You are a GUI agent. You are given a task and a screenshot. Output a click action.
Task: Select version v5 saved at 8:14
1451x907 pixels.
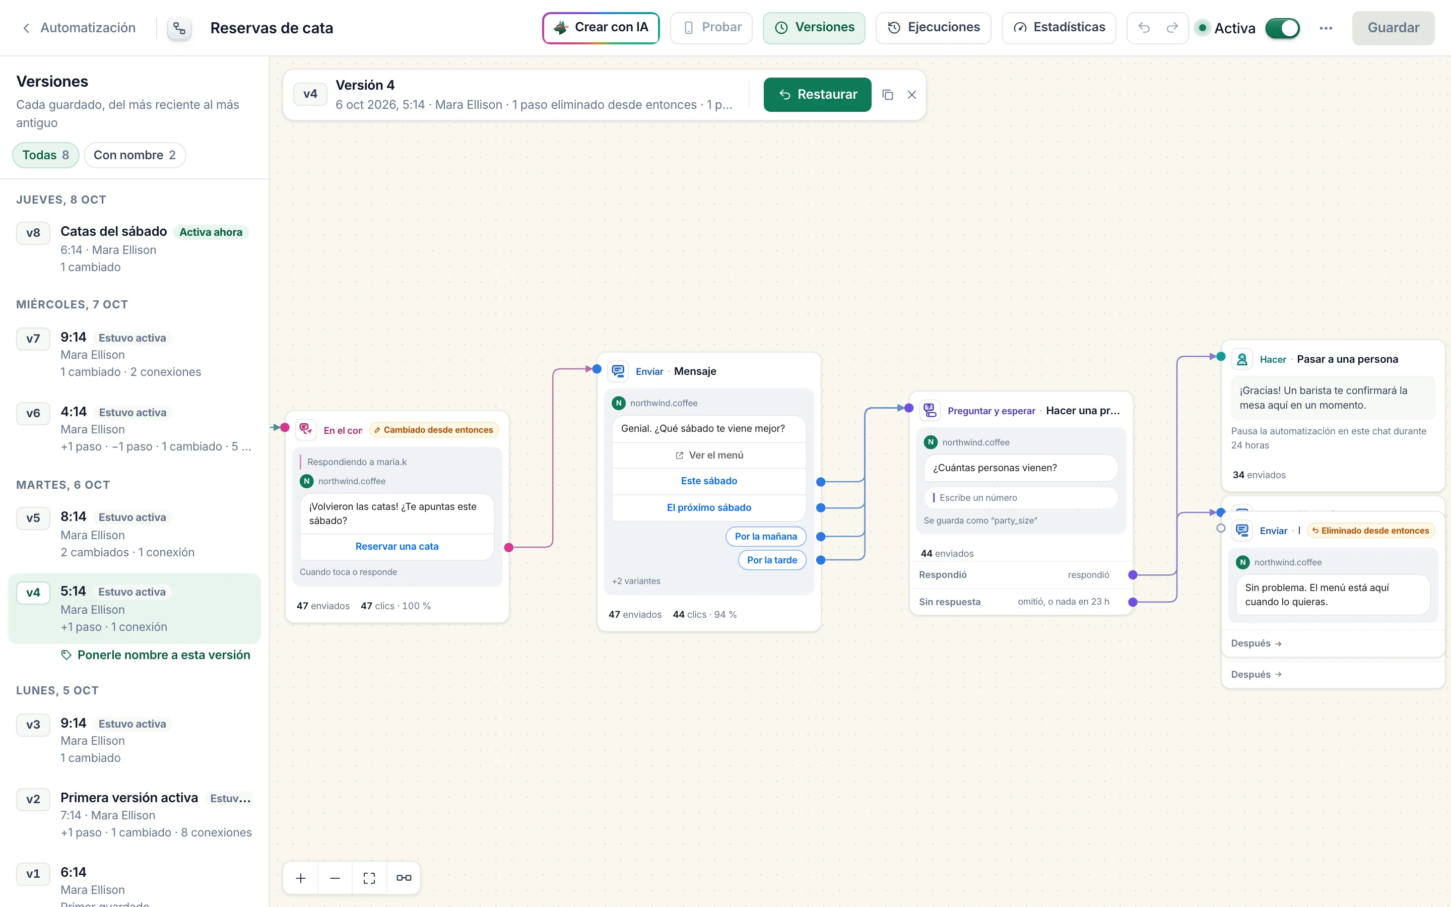135,534
